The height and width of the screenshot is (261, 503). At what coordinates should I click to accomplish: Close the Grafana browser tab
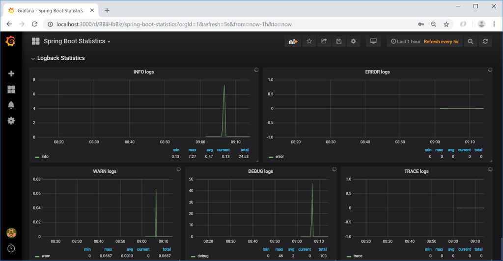92,10
